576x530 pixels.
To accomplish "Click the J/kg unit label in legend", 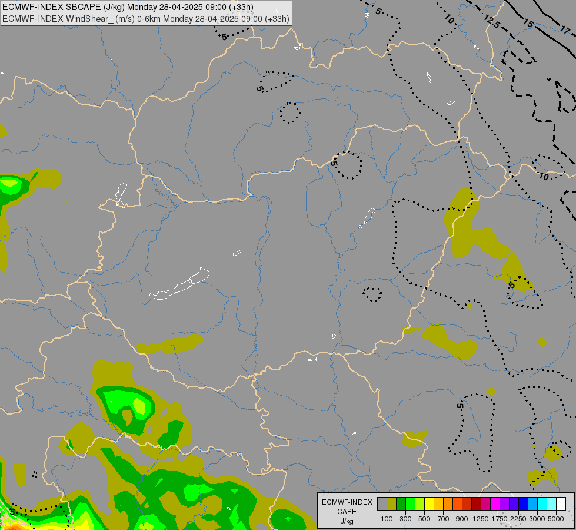I will (x=347, y=521).
